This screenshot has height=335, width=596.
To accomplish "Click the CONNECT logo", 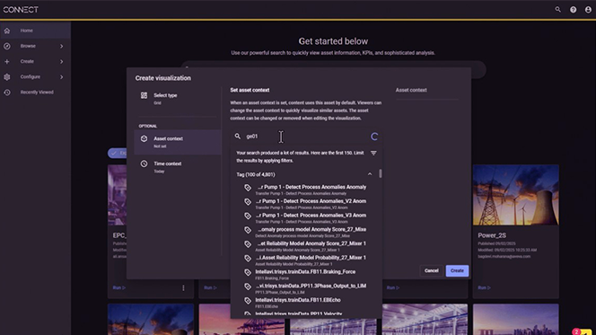I will click(x=21, y=10).
